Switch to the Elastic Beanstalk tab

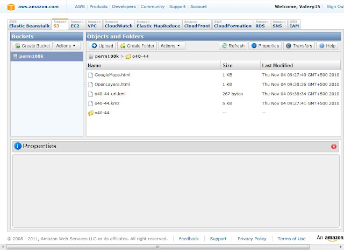pyautogui.click(x=30, y=24)
